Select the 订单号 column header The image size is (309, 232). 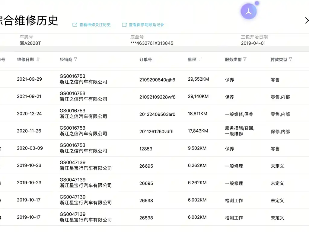pos(146,60)
